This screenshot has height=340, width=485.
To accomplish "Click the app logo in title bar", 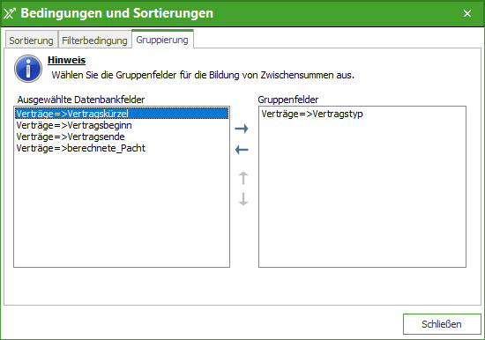I will pyautogui.click(x=10, y=13).
